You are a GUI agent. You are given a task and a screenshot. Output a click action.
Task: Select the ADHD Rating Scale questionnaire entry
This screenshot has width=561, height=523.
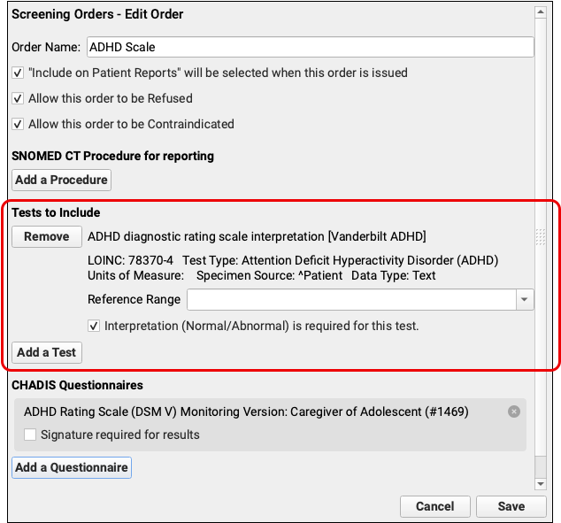coord(246,411)
